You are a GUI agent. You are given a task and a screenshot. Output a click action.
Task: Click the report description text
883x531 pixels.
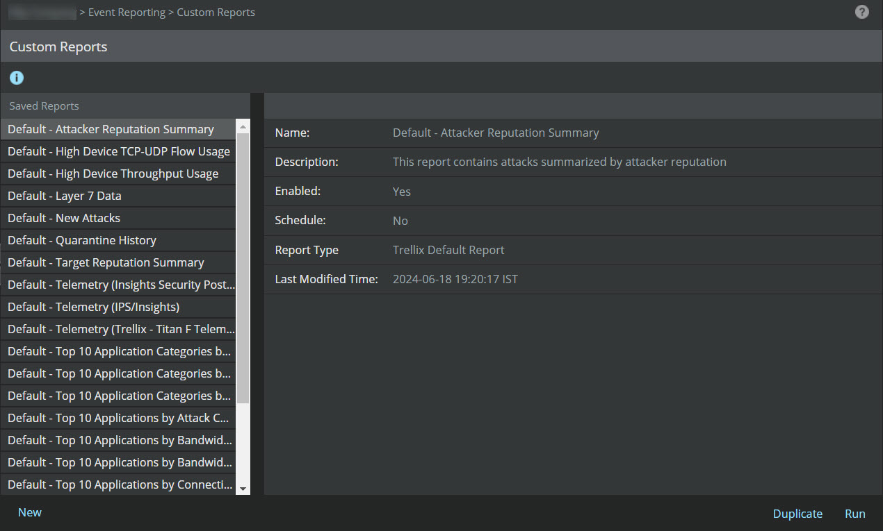pyautogui.click(x=559, y=162)
